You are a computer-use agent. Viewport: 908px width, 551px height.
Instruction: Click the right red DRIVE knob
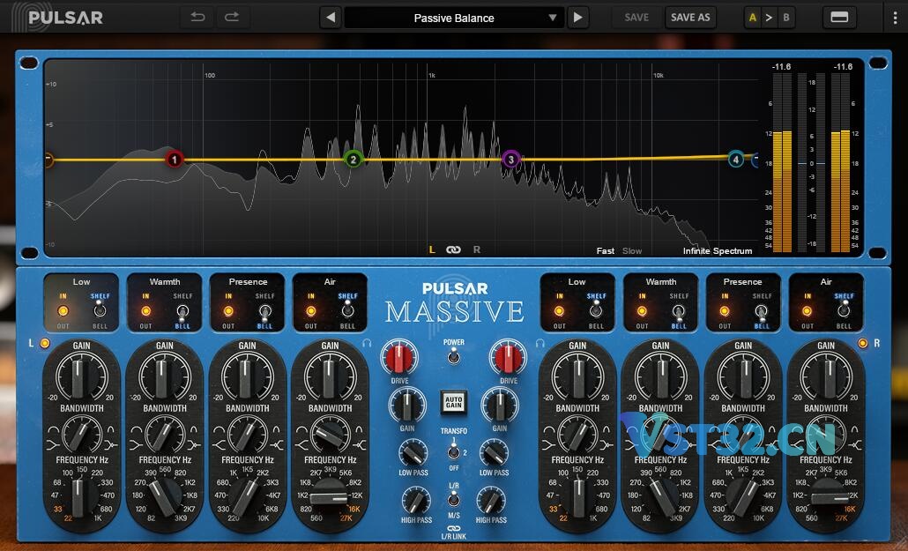(x=509, y=357)
